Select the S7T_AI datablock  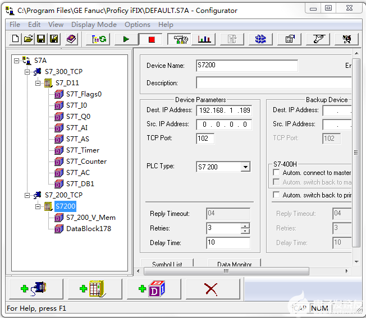(x=77, y=128)
